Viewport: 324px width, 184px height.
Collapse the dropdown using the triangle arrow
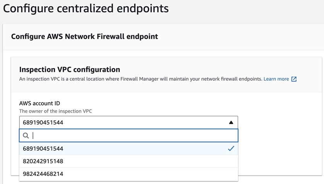coord(231,123)
